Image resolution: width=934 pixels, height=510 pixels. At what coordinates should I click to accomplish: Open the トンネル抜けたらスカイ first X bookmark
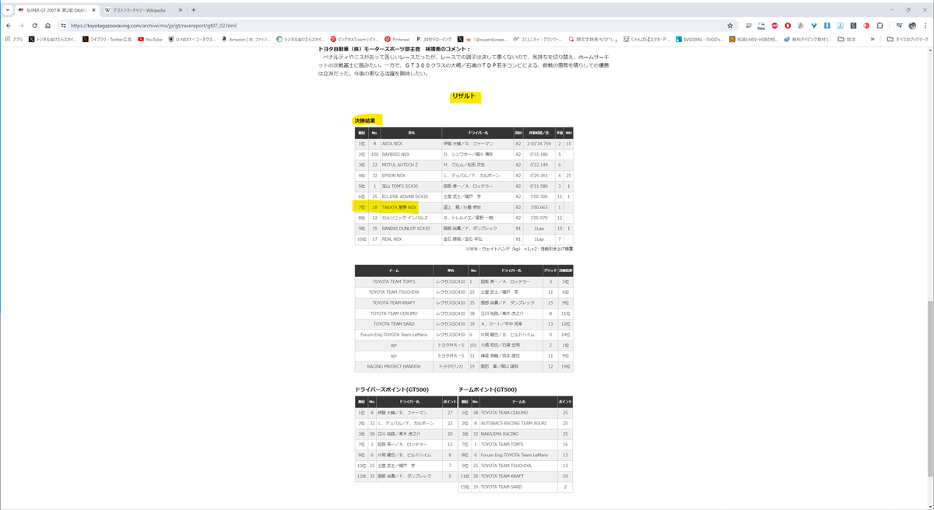tap(53, 39)
